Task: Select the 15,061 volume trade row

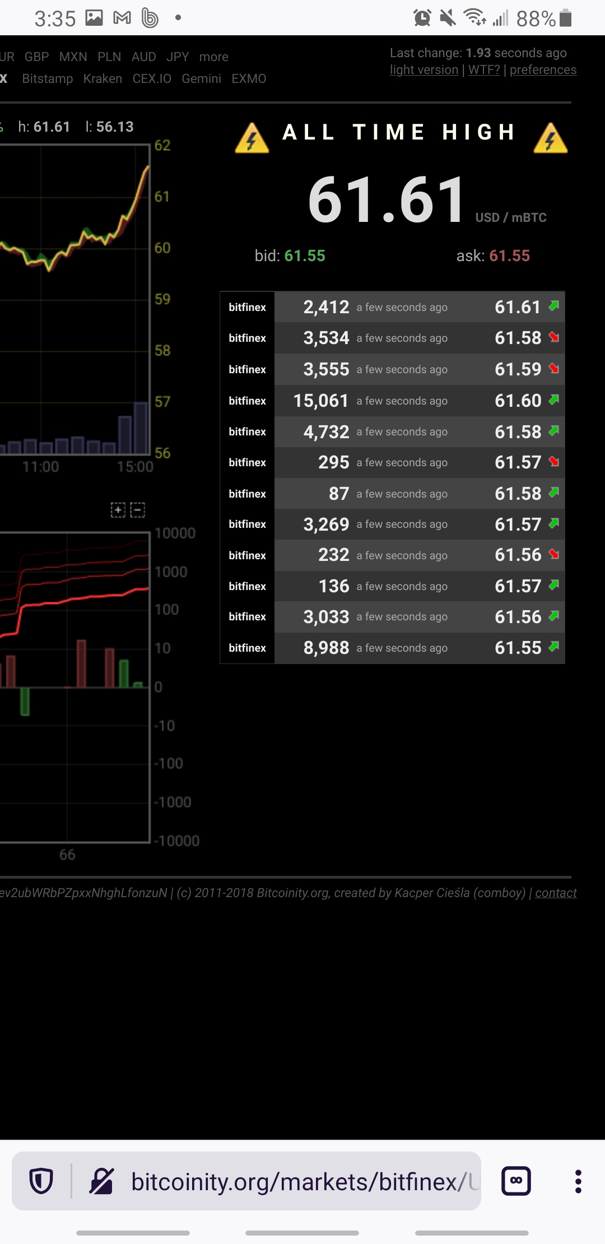Action: click(392, 401)
